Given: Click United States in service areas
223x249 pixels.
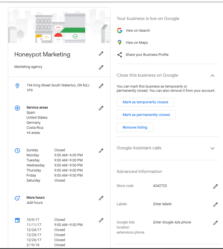Looking at the screenshot, I should tap(37, 118).
